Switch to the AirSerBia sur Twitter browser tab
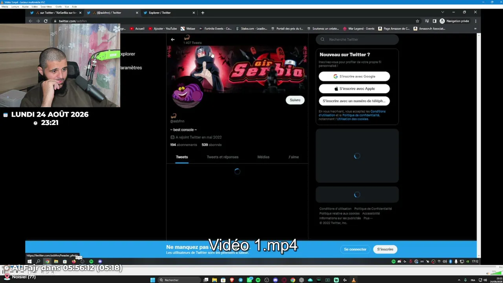 (x=56, y=13)
